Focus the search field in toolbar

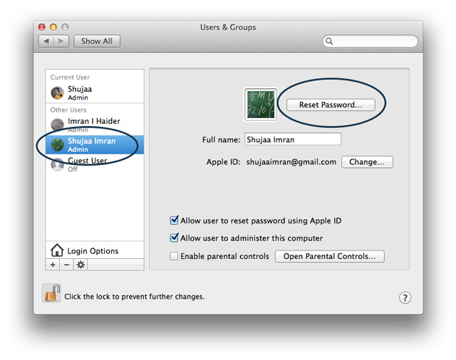370,41
